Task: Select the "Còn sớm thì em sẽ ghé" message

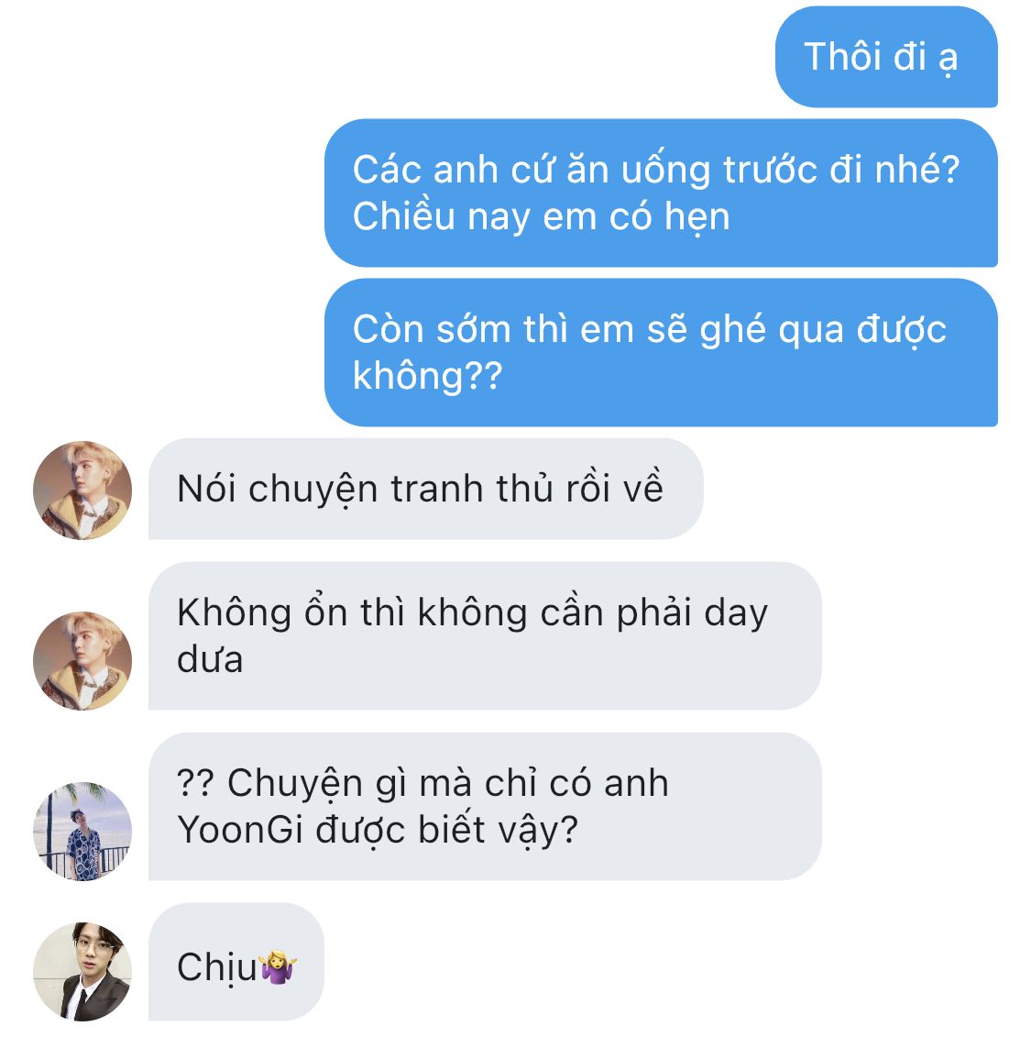Action: pyautogui.click(x=661, y=352)
